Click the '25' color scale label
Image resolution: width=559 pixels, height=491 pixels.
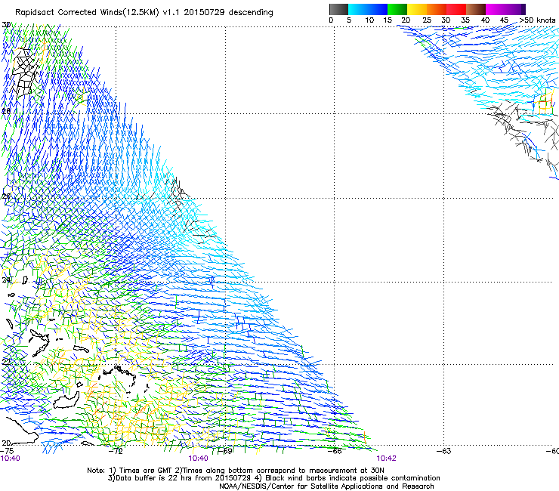(427, 20)
